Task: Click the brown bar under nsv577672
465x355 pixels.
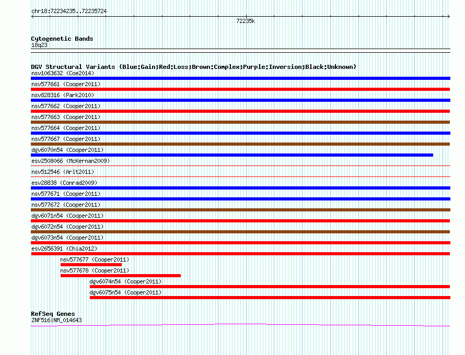Action: 240,210
